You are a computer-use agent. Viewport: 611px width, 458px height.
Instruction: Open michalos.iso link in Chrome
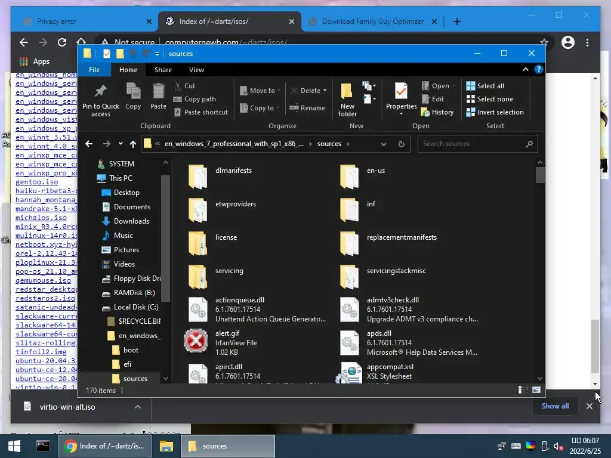click(x=41, y=218)
